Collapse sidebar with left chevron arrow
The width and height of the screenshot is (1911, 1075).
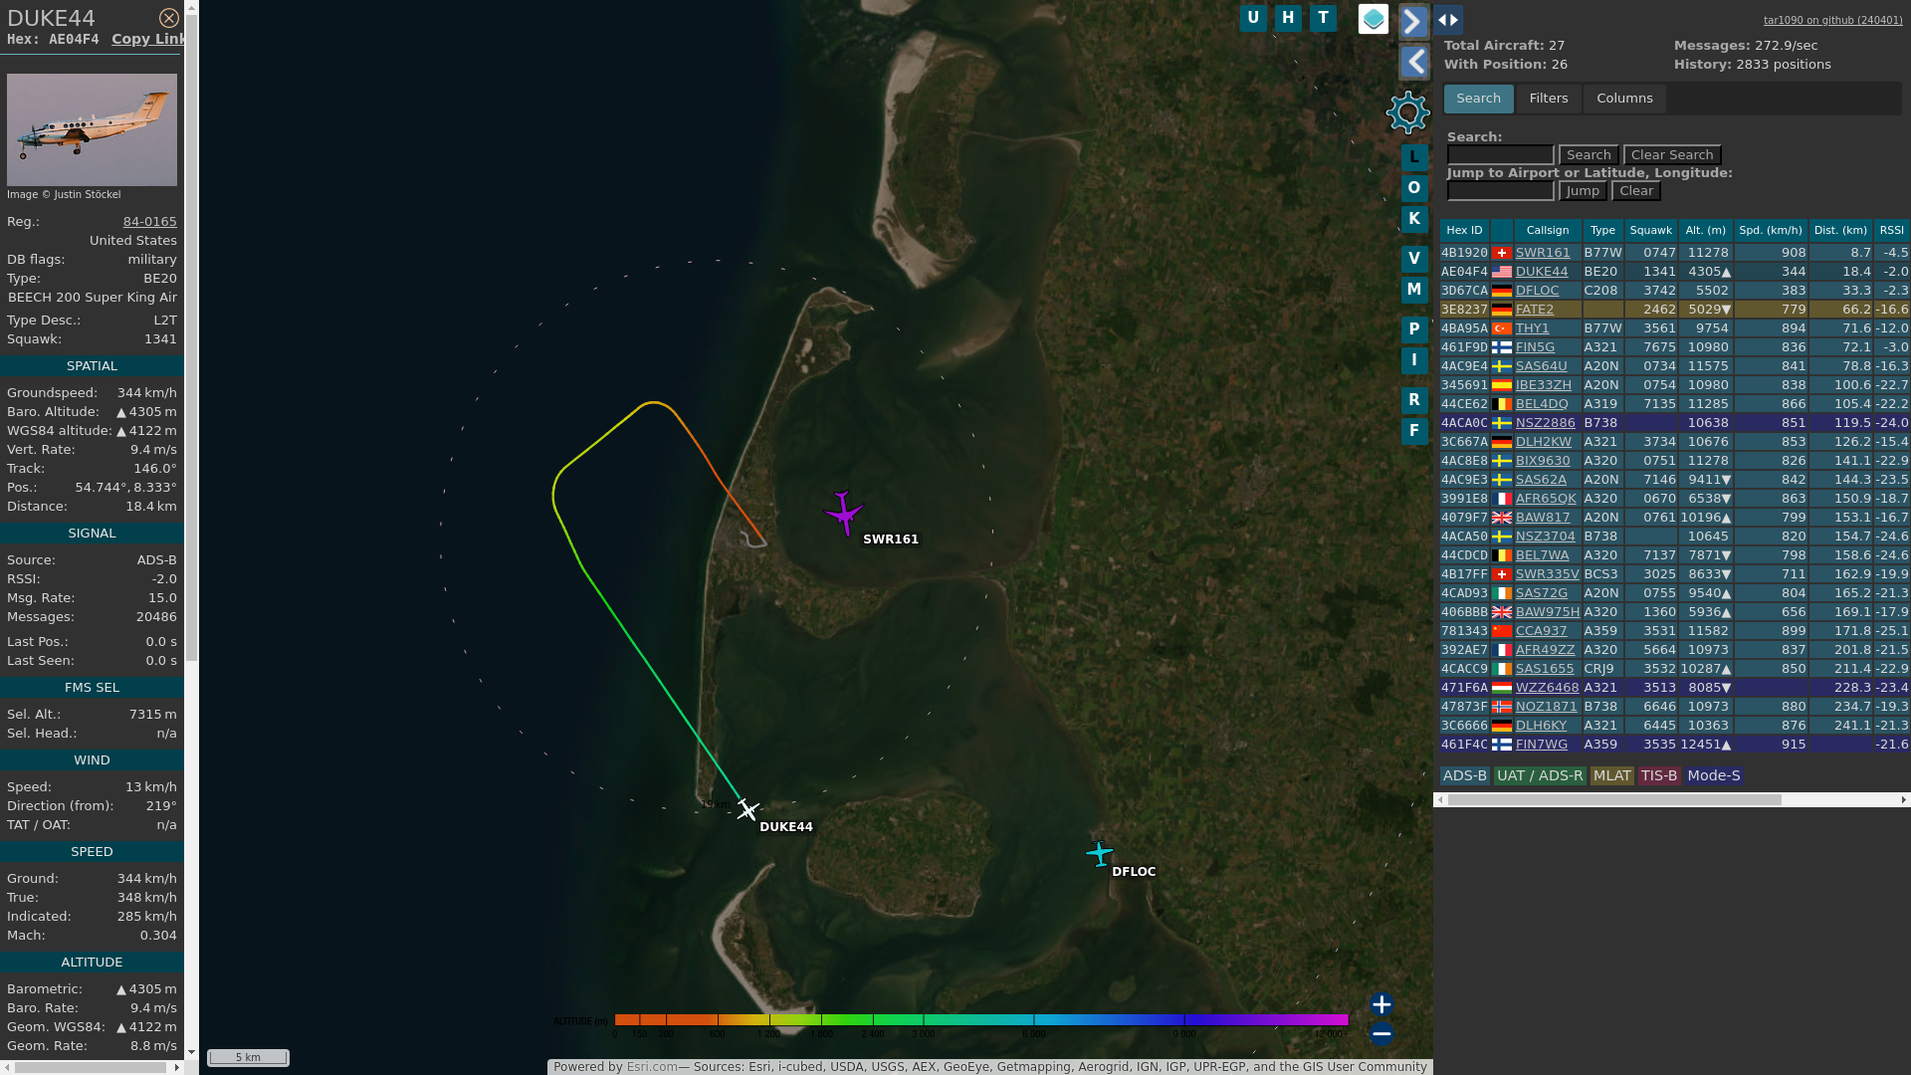(x=1413, y=63)
